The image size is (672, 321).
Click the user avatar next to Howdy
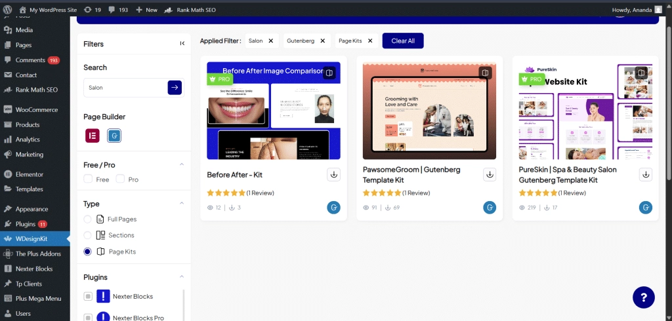point(659,10)
